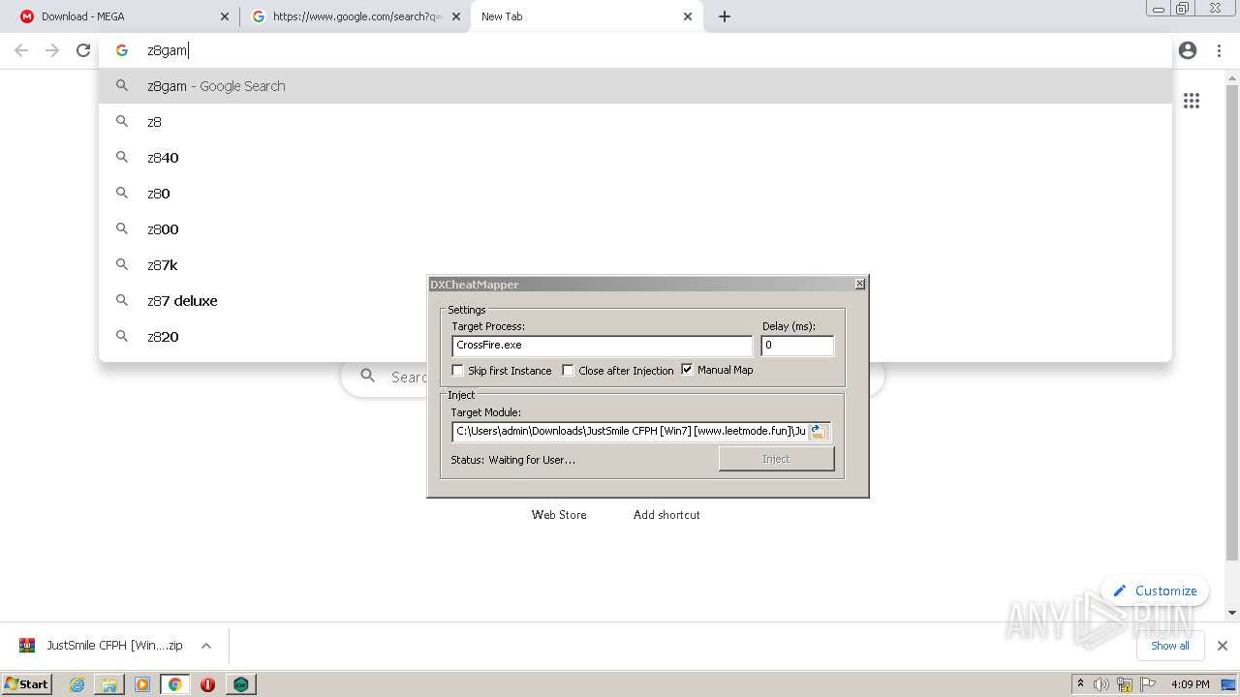Choose the 'z800' suggestion
The height and width of the screenshot is (697, 1240).
635,229
